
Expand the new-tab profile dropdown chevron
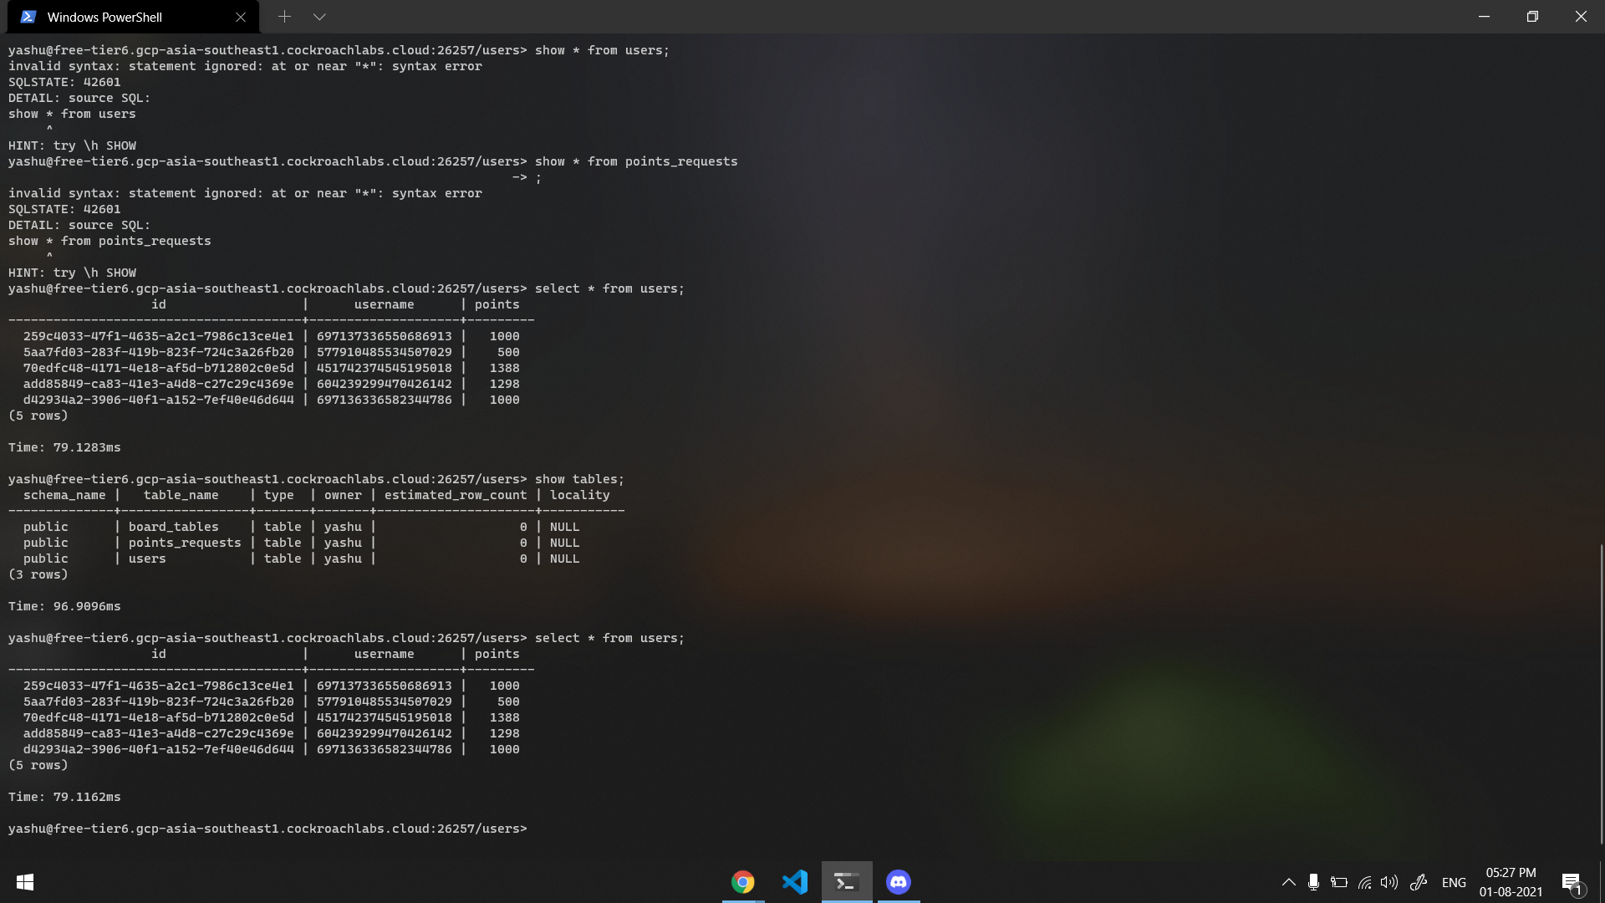[x=319, y=17]
